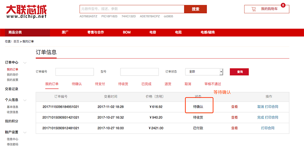This screenshot has width=304, height=152.
Task: Click the red 搜索 button
Action: click(x=195, y=9)
